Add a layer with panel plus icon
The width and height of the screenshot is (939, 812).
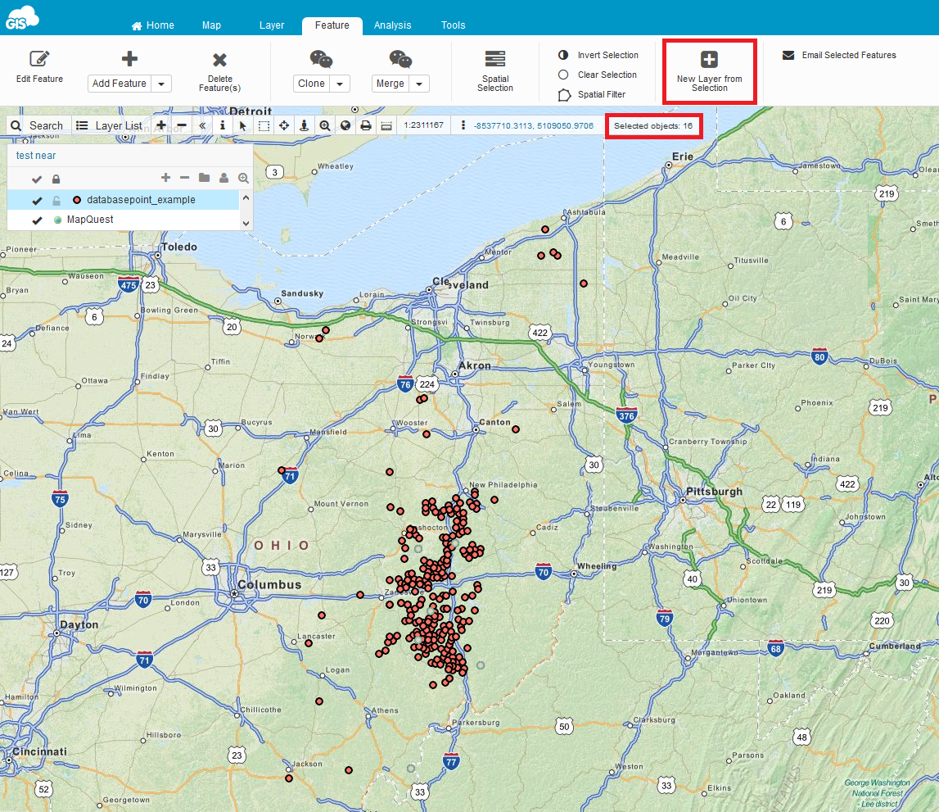pos(166,177)
